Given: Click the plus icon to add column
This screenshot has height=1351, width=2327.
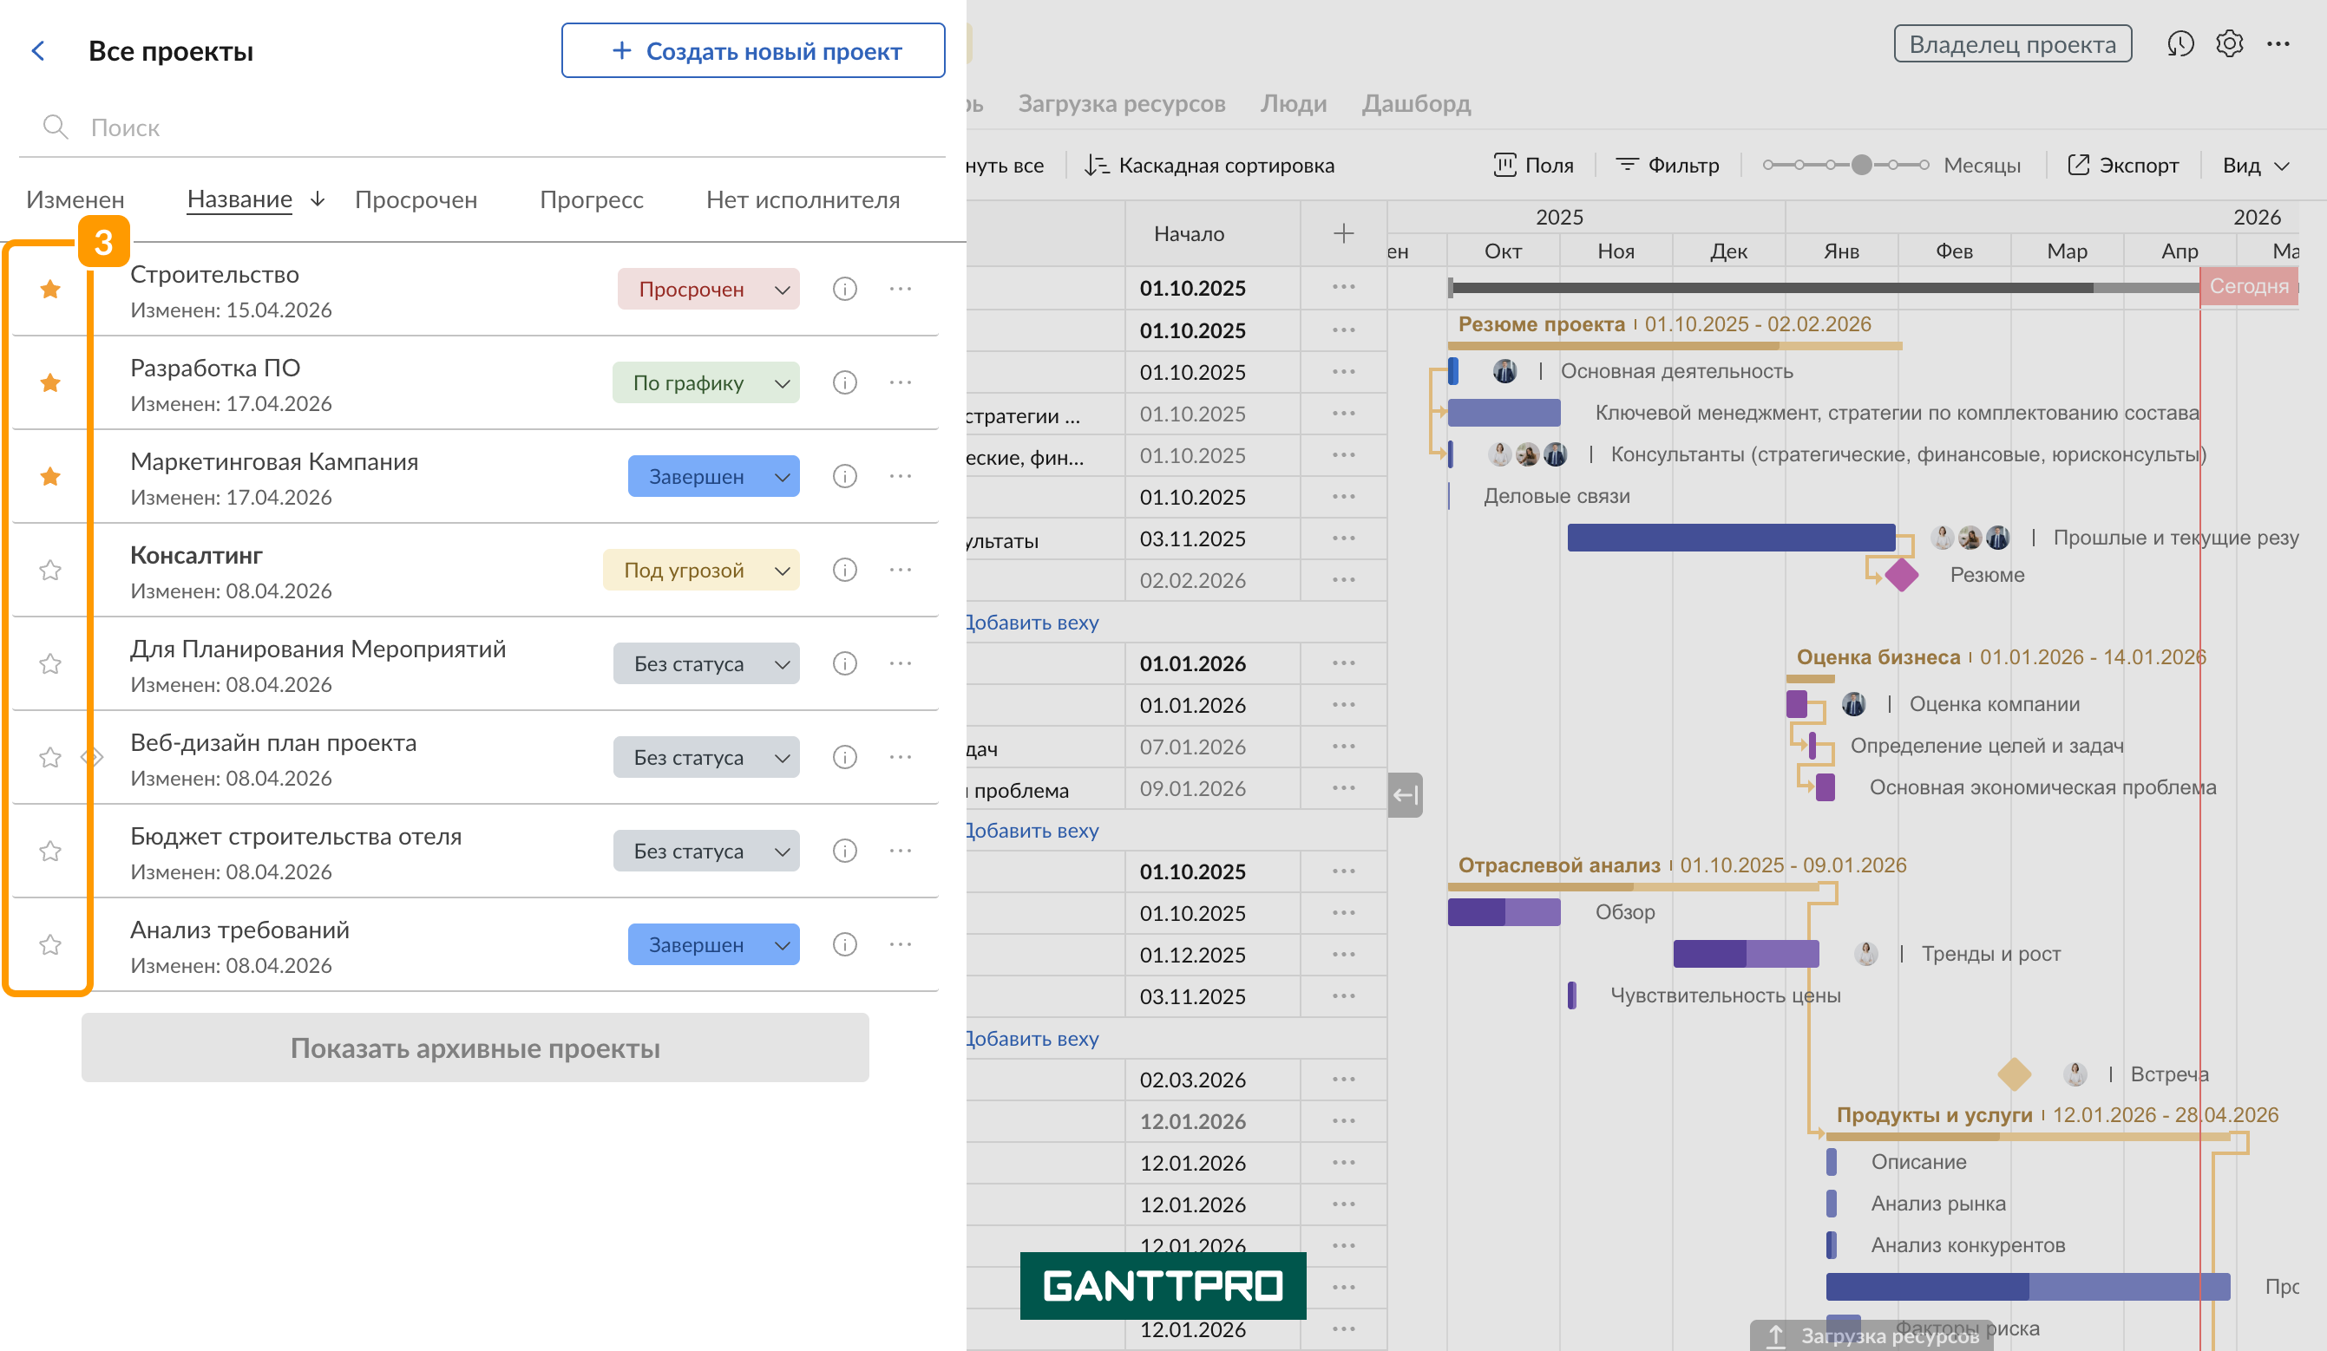Looking at the screenshot, I should coord(1344,233).
